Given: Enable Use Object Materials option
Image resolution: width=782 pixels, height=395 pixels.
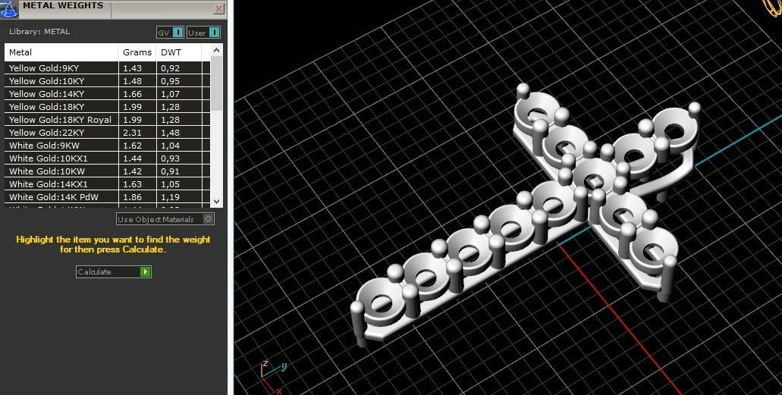Looking at the screenshot, I should click(x=165, y=219).
